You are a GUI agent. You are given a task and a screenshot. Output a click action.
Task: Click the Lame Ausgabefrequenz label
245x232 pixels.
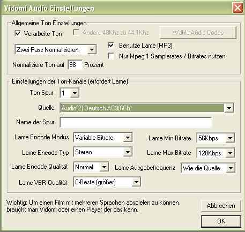point(145,168)
